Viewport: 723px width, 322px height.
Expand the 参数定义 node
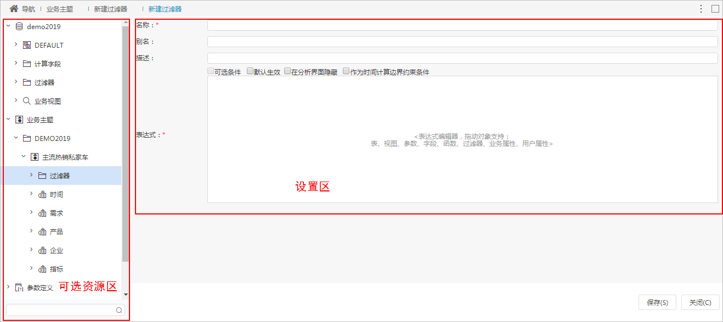(x=8, y=286)
